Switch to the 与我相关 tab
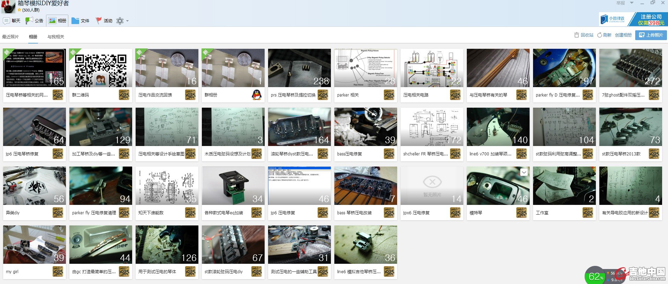This screenshot has width=668, height=284. click(56, 37)
